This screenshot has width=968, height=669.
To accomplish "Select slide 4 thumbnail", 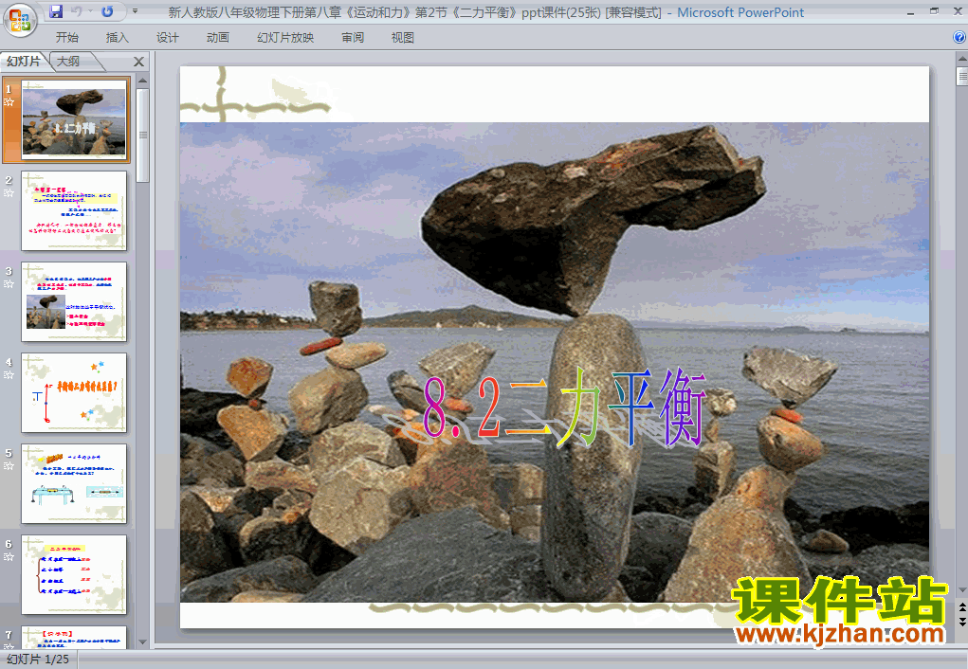I will (x=73, y=392).
